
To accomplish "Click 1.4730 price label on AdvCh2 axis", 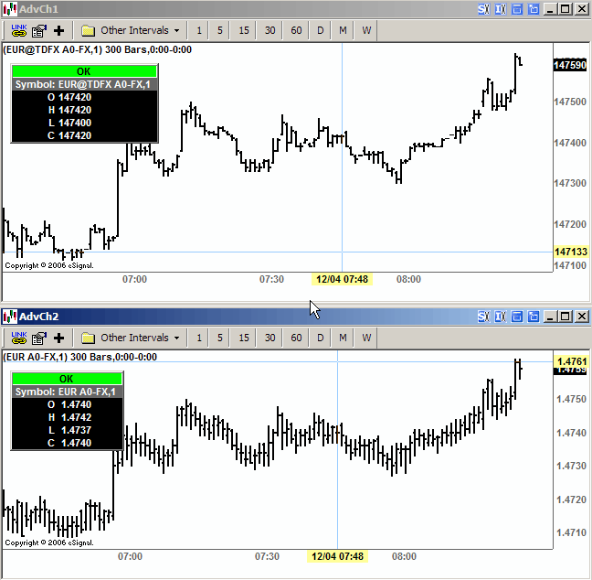I will (572, 466).
